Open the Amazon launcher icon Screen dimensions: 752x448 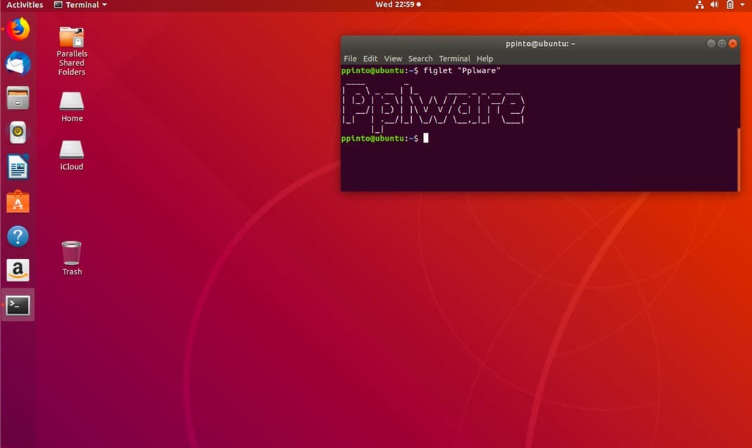18,270
